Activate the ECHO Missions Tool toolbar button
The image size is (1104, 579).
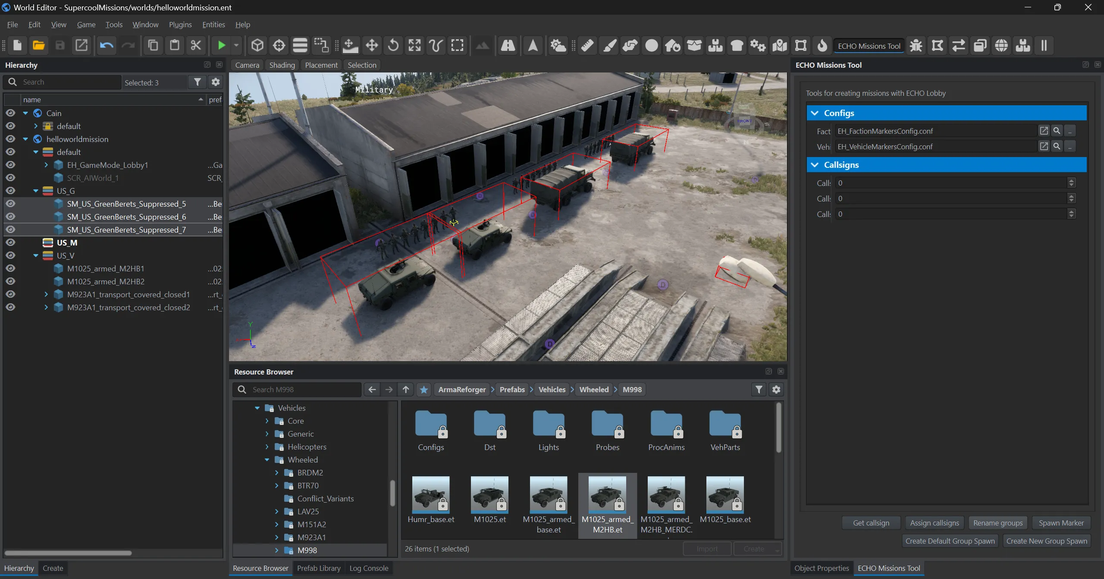click(x=869, y=46)
